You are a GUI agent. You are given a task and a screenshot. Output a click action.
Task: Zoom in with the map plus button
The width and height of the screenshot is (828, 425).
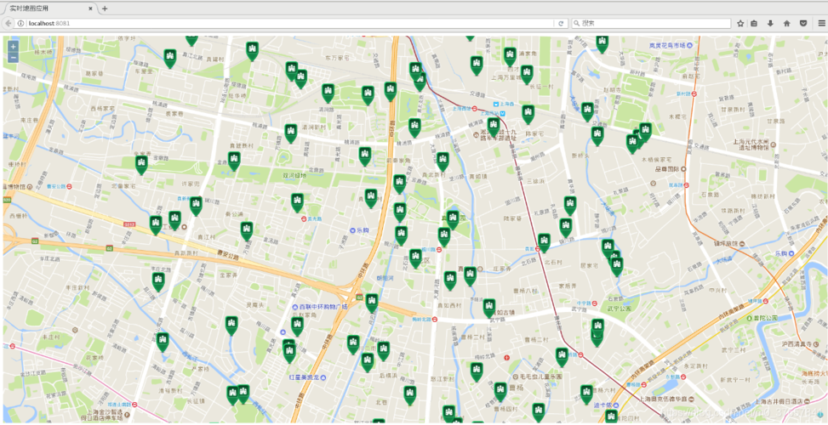click(x=14, y=47)
